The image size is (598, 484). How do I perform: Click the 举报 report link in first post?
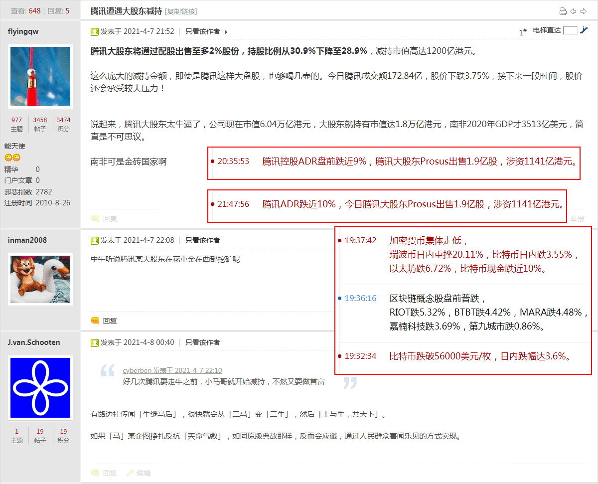[578, 218]
